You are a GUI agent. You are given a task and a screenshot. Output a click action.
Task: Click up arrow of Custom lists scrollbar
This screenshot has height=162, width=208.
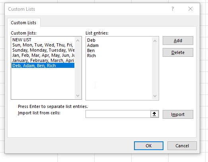coord(78,40)
